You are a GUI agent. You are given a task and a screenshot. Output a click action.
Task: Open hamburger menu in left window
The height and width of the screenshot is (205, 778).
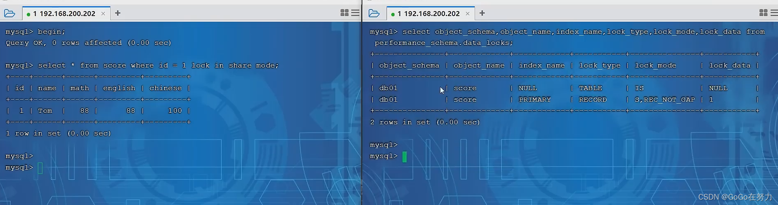click(355, 13)
